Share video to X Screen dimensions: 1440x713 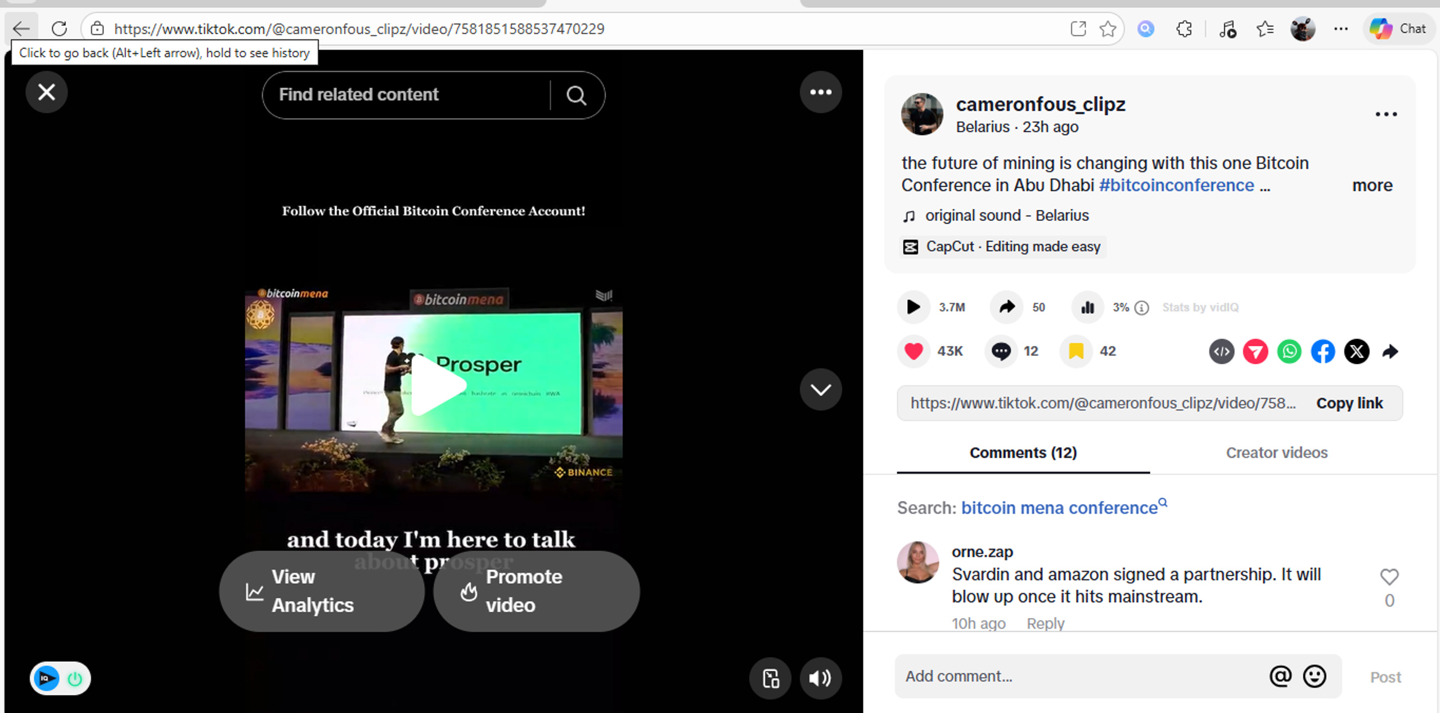coord(1357,351)
